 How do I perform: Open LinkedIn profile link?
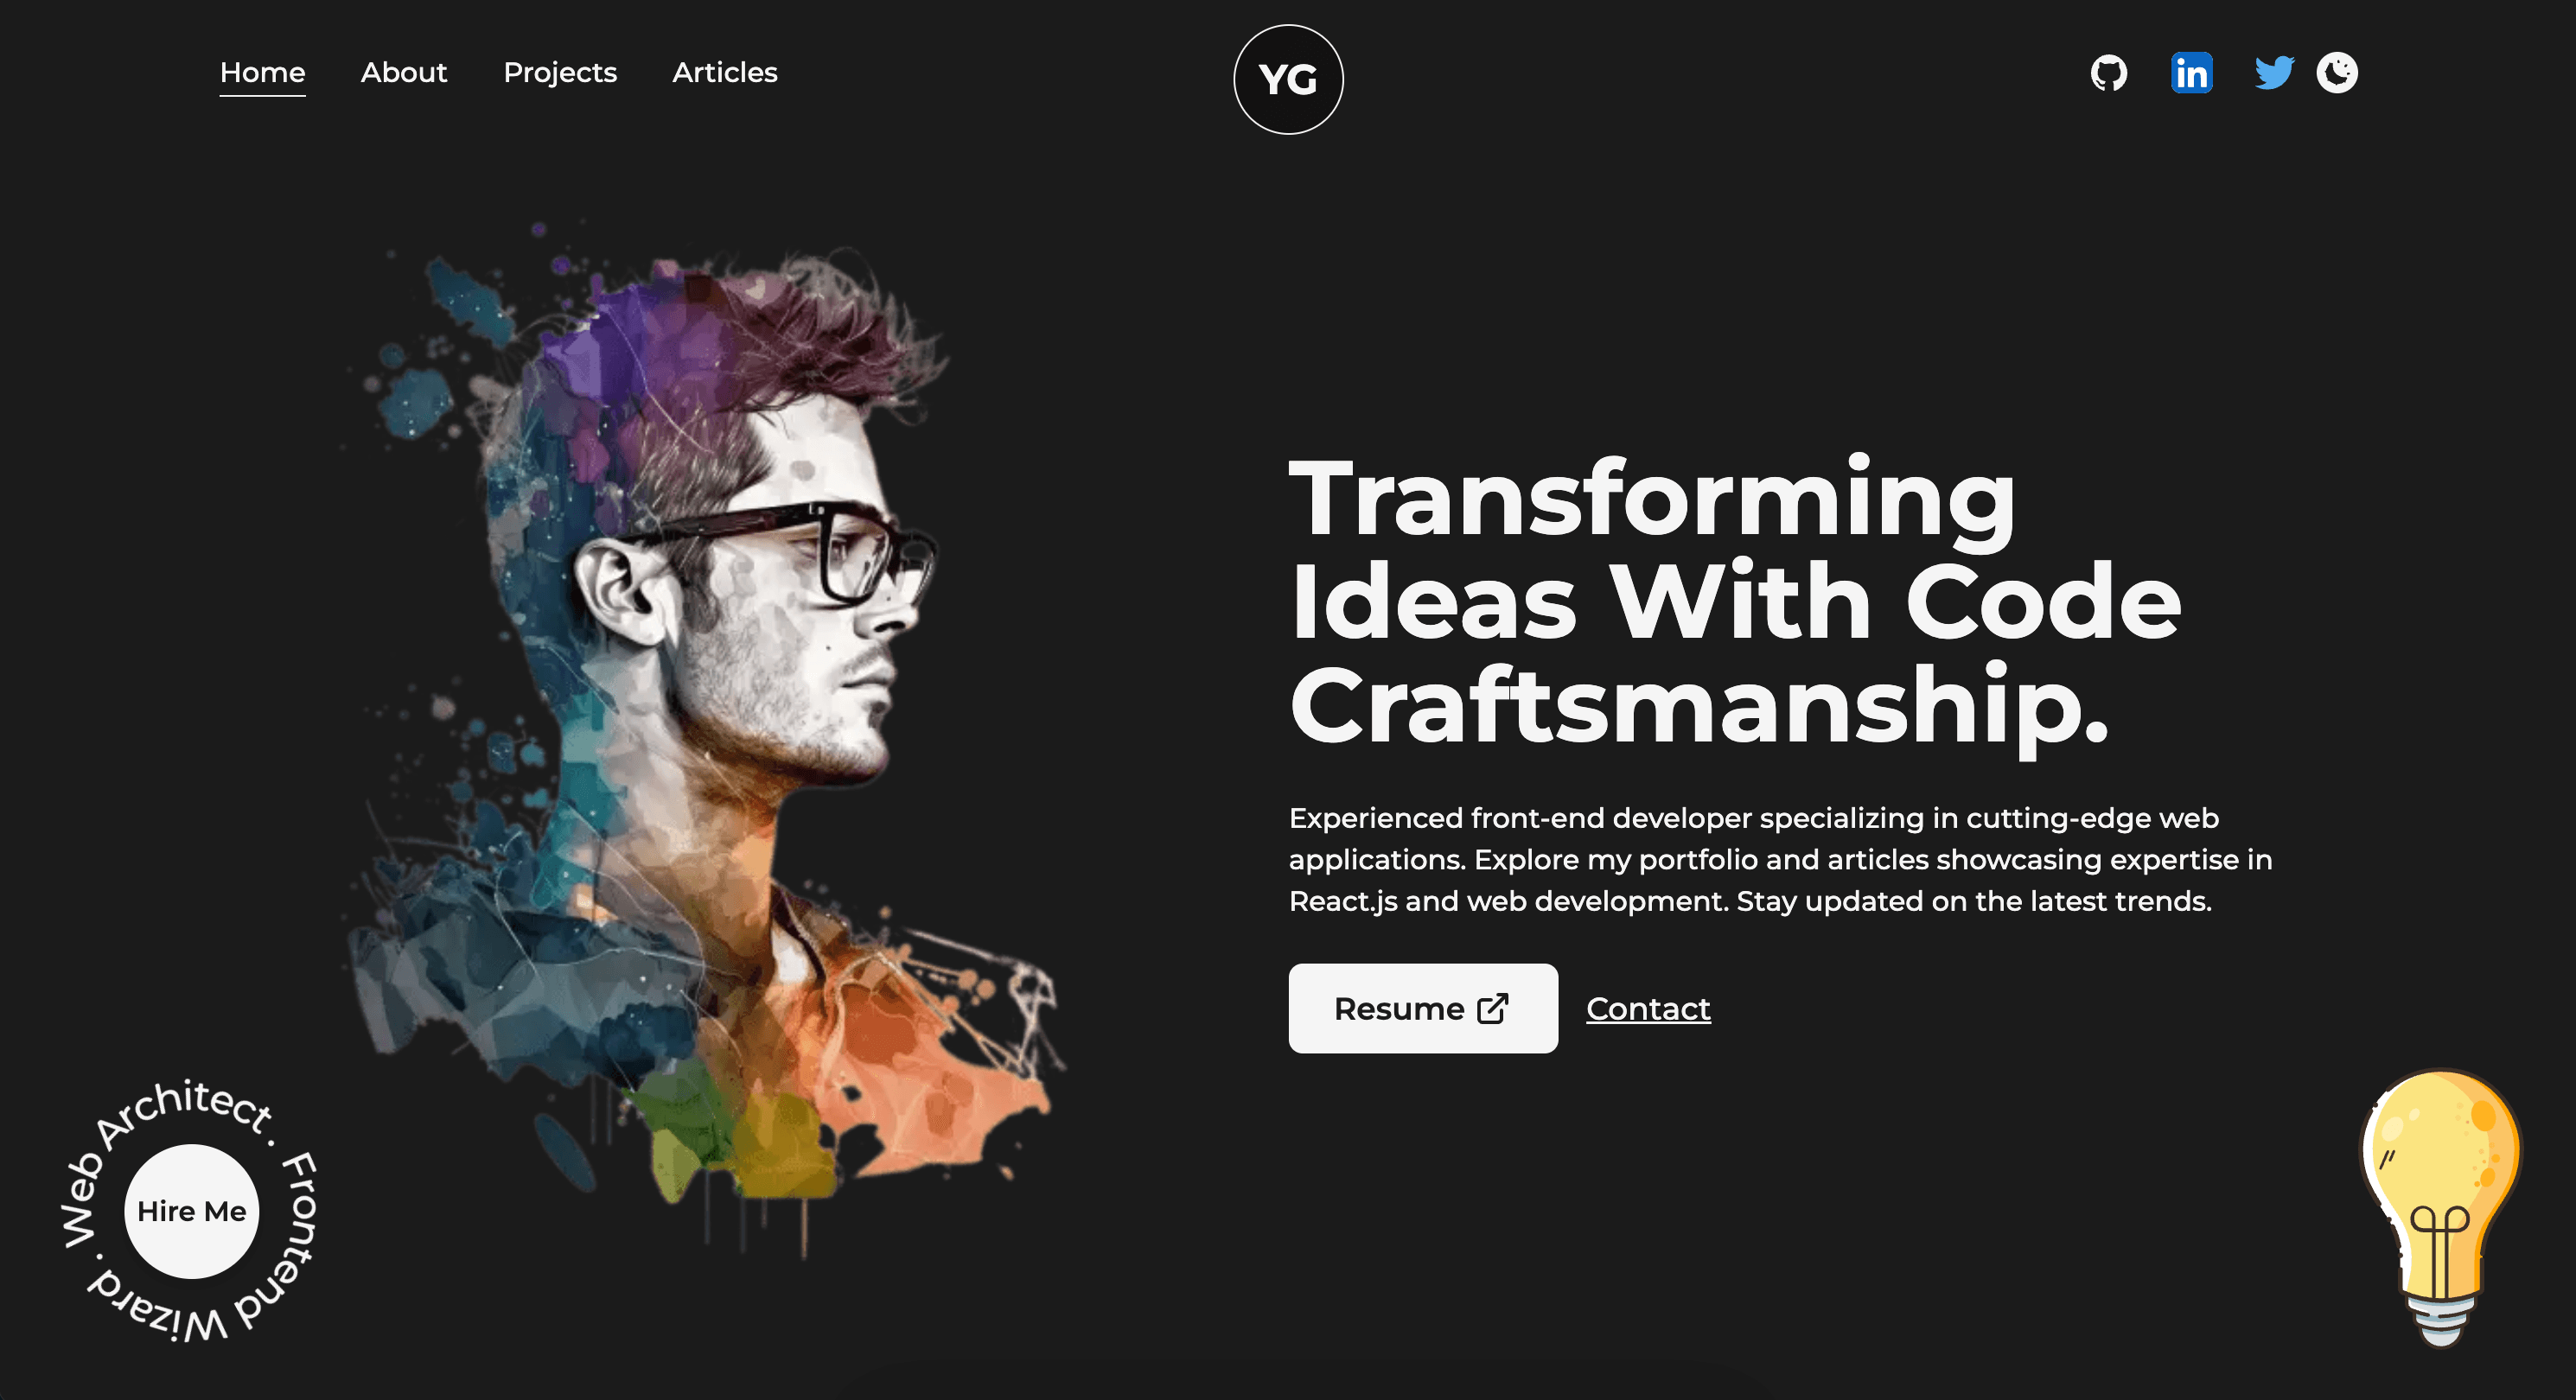2191,71
